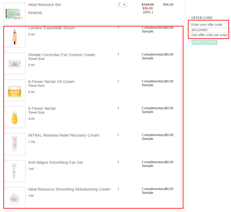Viewport: 231px width, 212px height.
Task: Click the Lumiere Essentielle Serum title
Action: pos(52,28)
